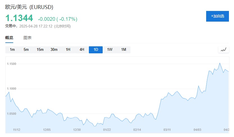The image size is (234, 137).
Task: Switch chart to 1M monthly view
Action: click(123, 50)
